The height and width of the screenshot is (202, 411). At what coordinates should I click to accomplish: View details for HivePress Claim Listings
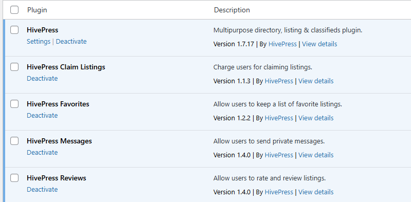[316, 81]
